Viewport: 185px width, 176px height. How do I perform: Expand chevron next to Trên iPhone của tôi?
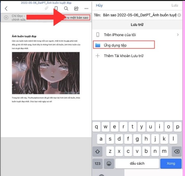pyautogui.click(x=178, y=35)
